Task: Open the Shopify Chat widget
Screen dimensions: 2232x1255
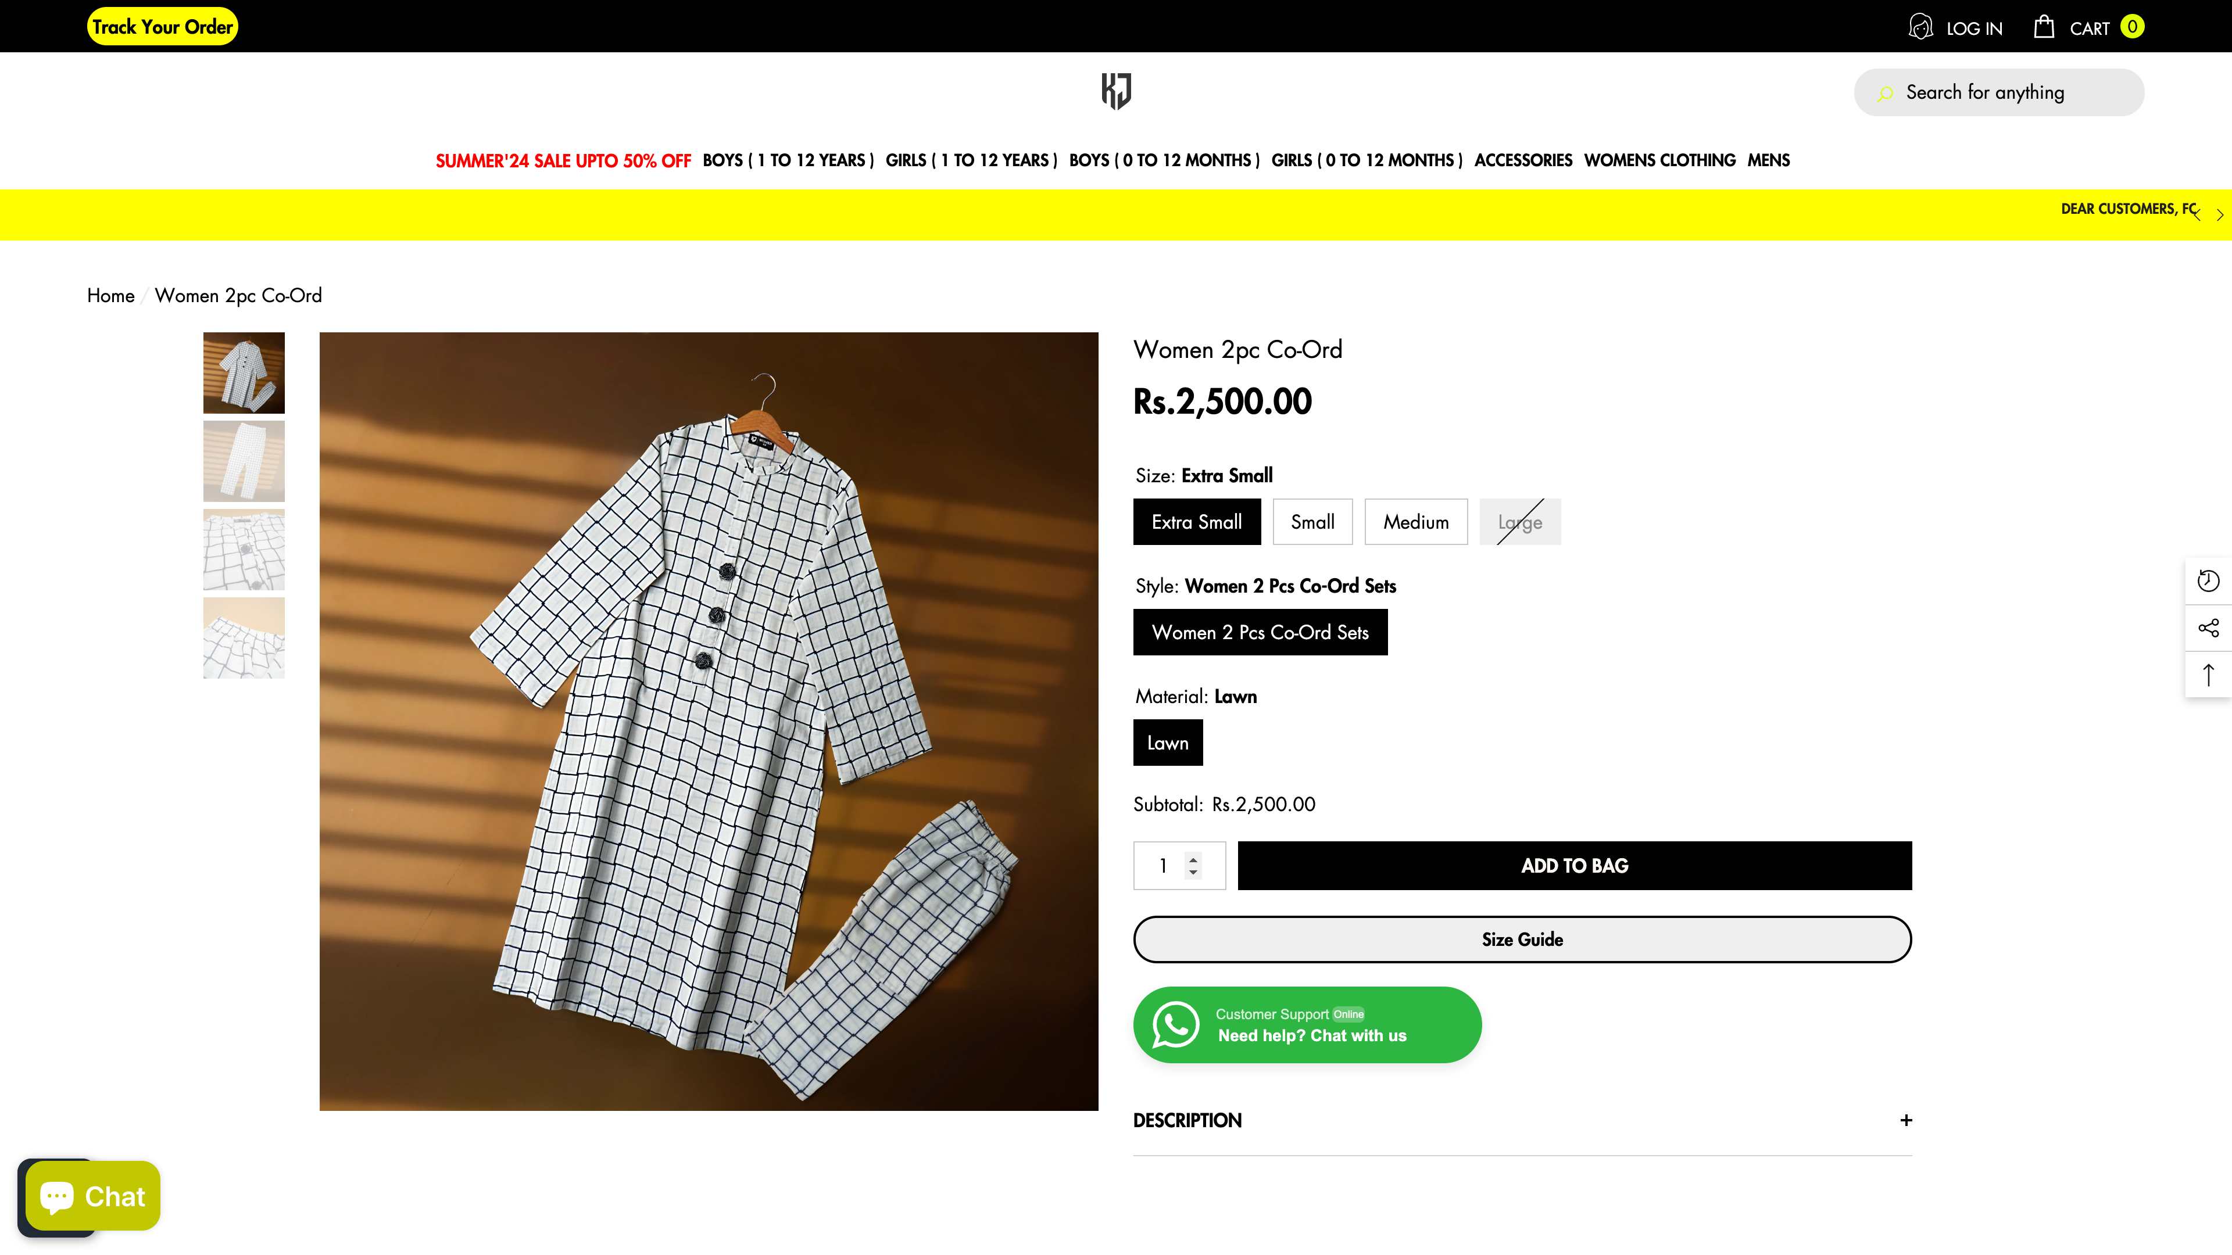Action: 93,1196
